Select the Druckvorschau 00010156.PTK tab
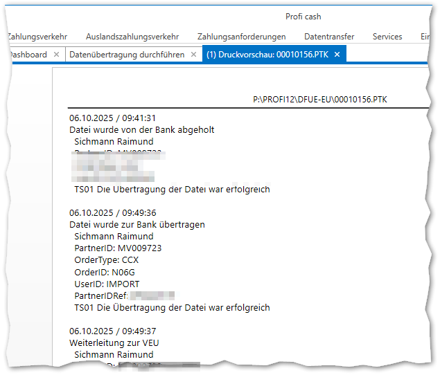The height and width of the screenshot is (375, 440). click(x=267, y=55)
